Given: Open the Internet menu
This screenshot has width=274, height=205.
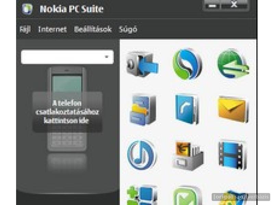Looking at the screenshot, I should click(x=52, y=29).
